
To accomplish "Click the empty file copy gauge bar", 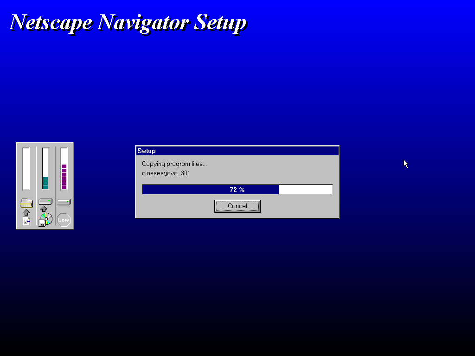I will [26, 169].
